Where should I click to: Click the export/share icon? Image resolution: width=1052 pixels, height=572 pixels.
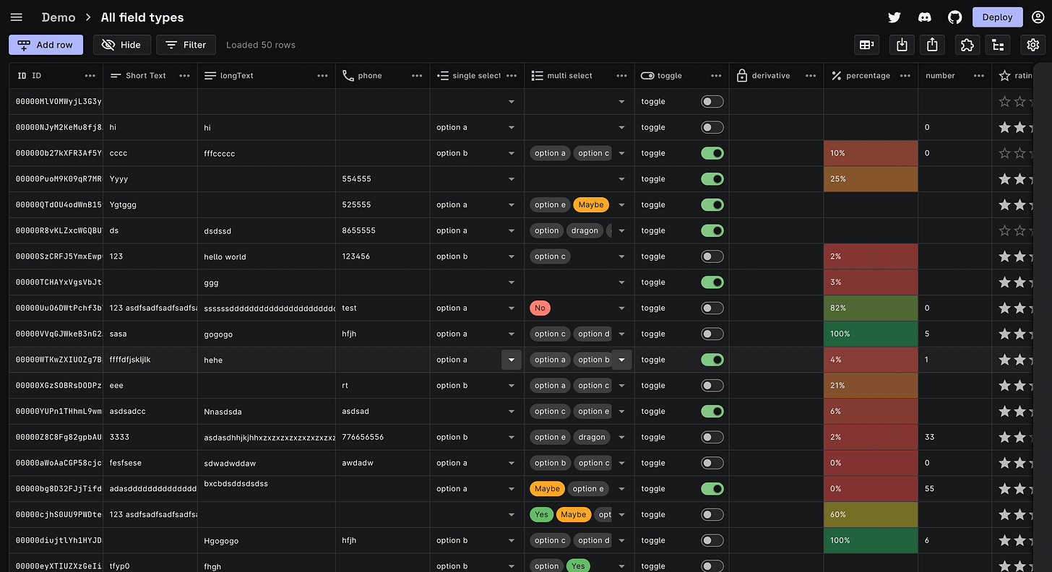pyautogui.click(x=932, y=45)
